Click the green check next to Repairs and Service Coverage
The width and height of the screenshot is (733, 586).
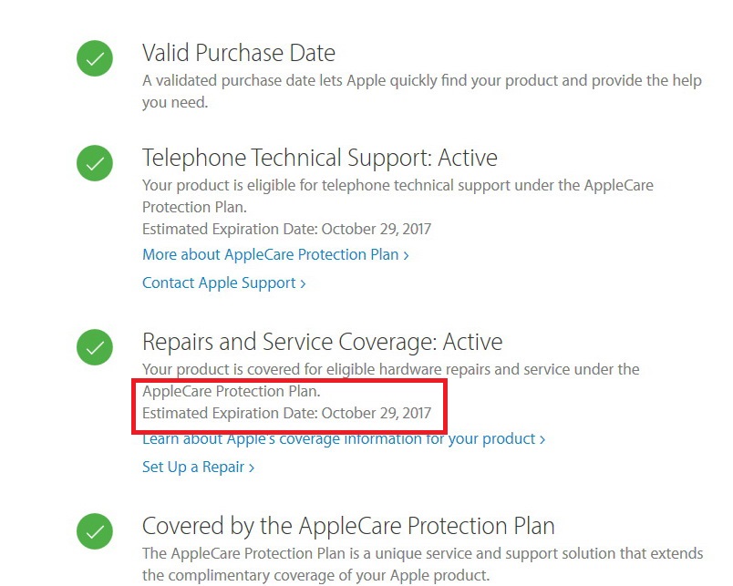click(x=94, y=347)
